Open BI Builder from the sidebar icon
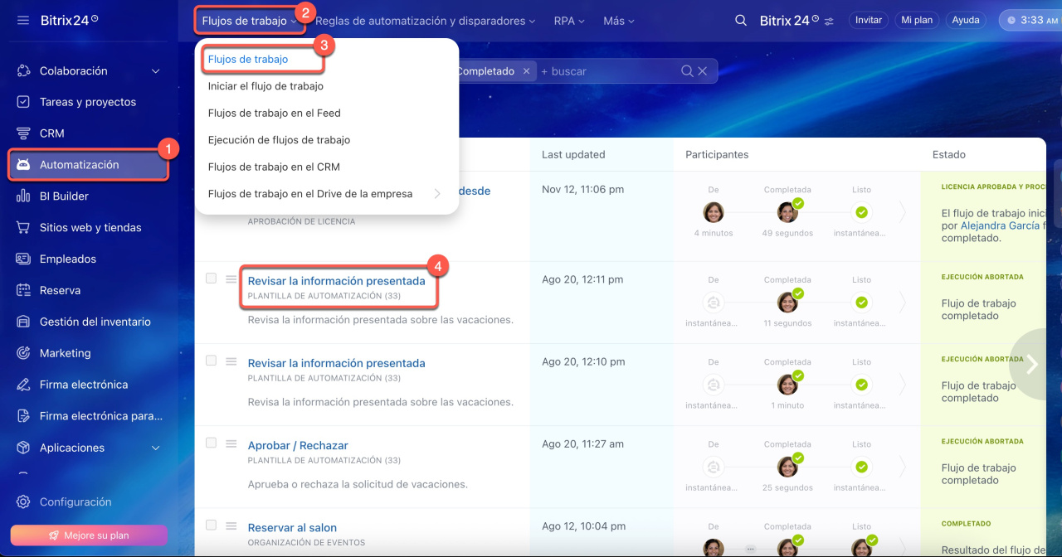1062x557 pixels. (23, 196)
